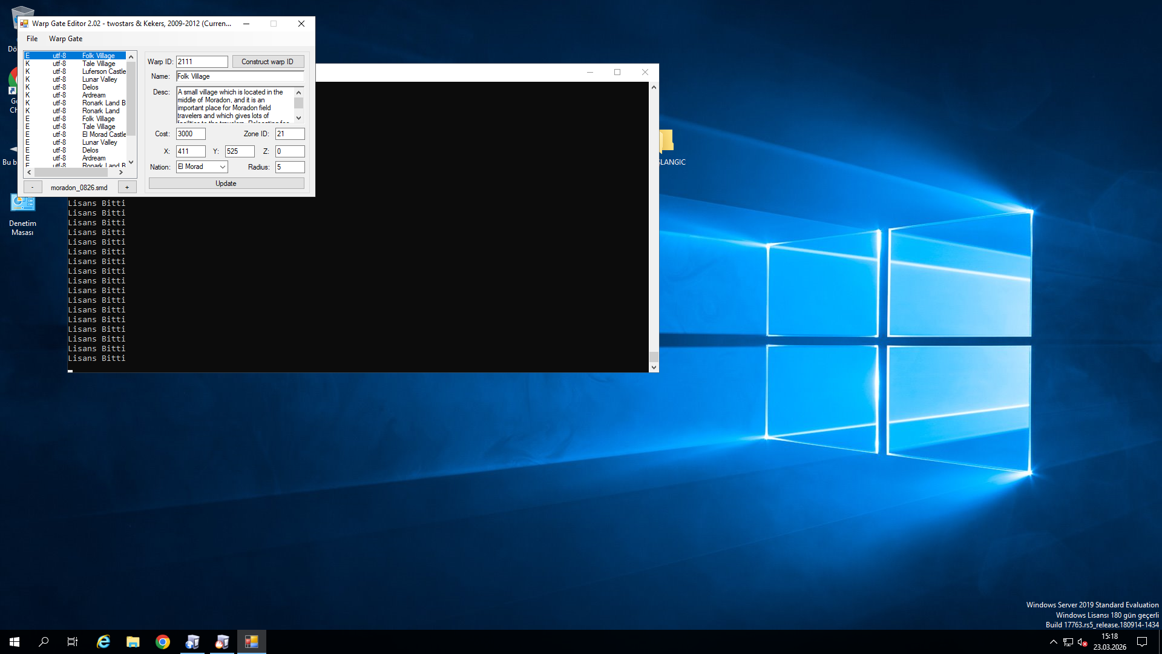Open taskbar search magnifier

pyautogui.click(x=44, y=642)
